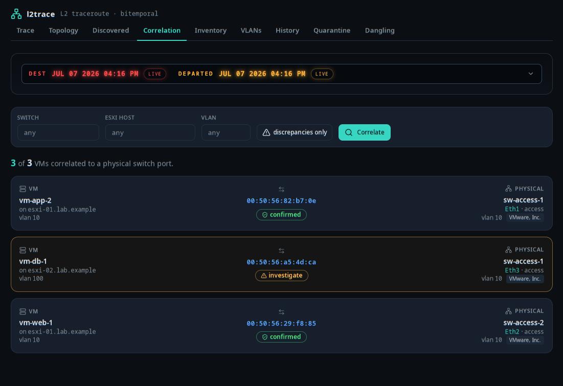Go to the Inventory tab
563x386 pixels.
[210, 31]
